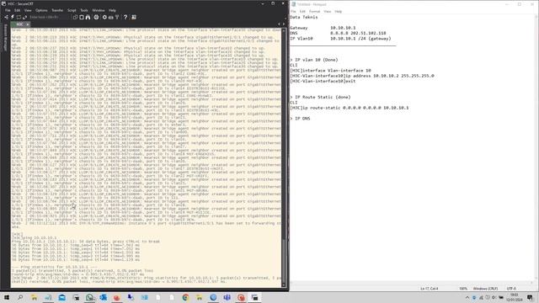
Task: Click the scrollbar down arrow in the terminal
Action: [284, 285]
